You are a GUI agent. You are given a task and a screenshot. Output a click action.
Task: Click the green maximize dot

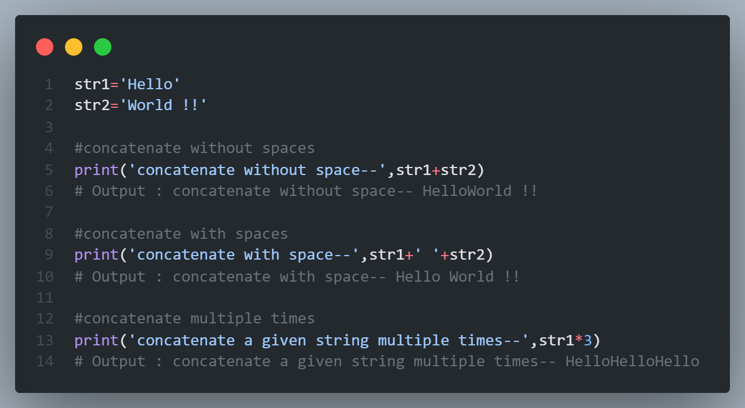(103, 47)
